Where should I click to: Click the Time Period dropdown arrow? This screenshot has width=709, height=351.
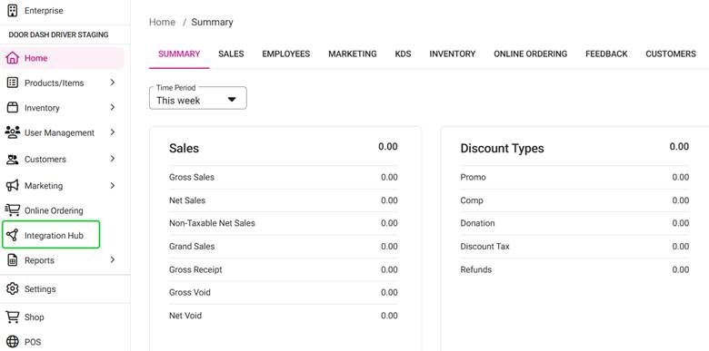[232, 100]
